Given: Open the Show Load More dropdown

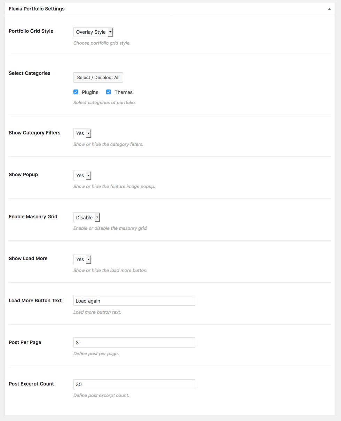Looking at the screenshot, I should pos(82,259).
